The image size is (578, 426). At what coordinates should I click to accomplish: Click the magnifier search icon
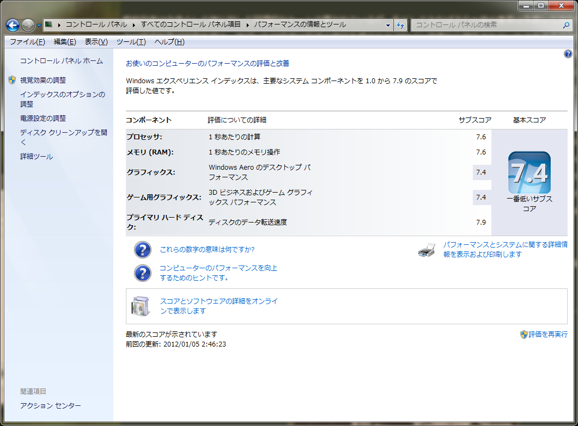[566, 25]
